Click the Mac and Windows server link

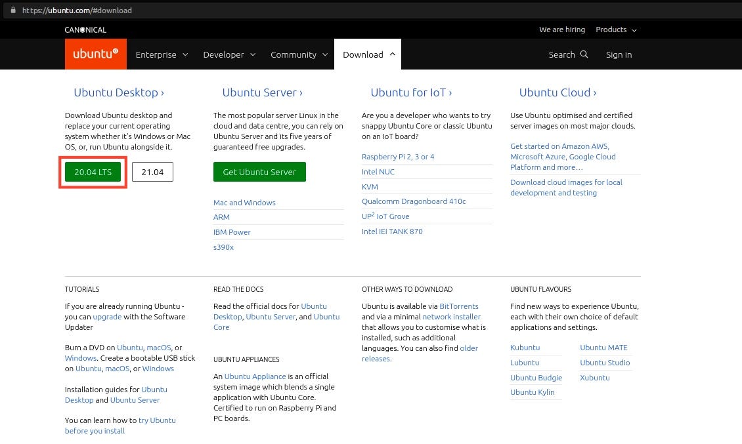coord(244,203)
